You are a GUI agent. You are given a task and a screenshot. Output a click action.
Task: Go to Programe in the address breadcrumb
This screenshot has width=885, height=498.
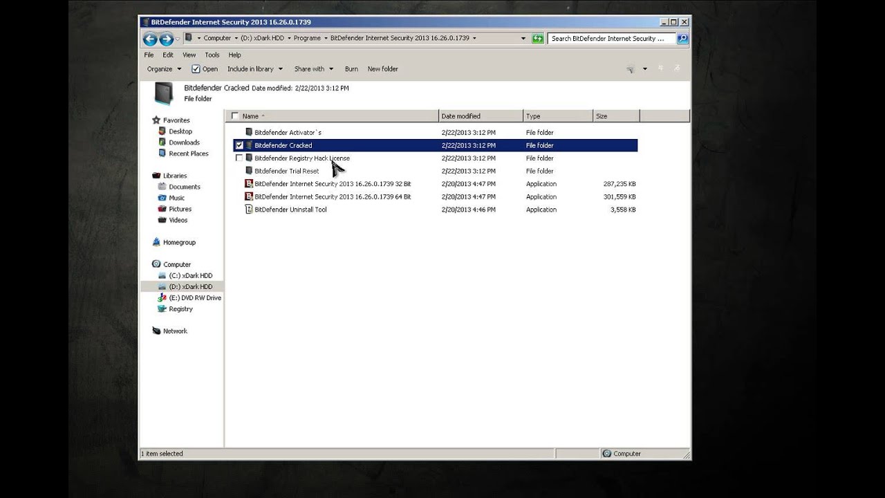pyautogui.click(x=307, y=39)
